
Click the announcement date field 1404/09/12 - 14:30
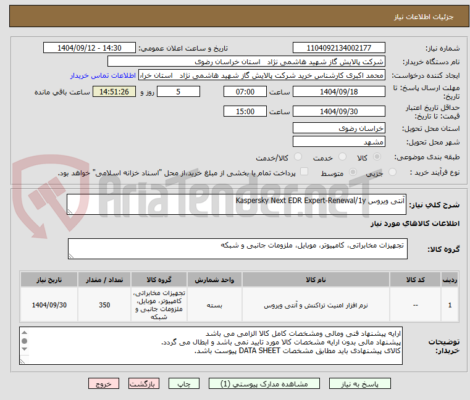(90, 48)
